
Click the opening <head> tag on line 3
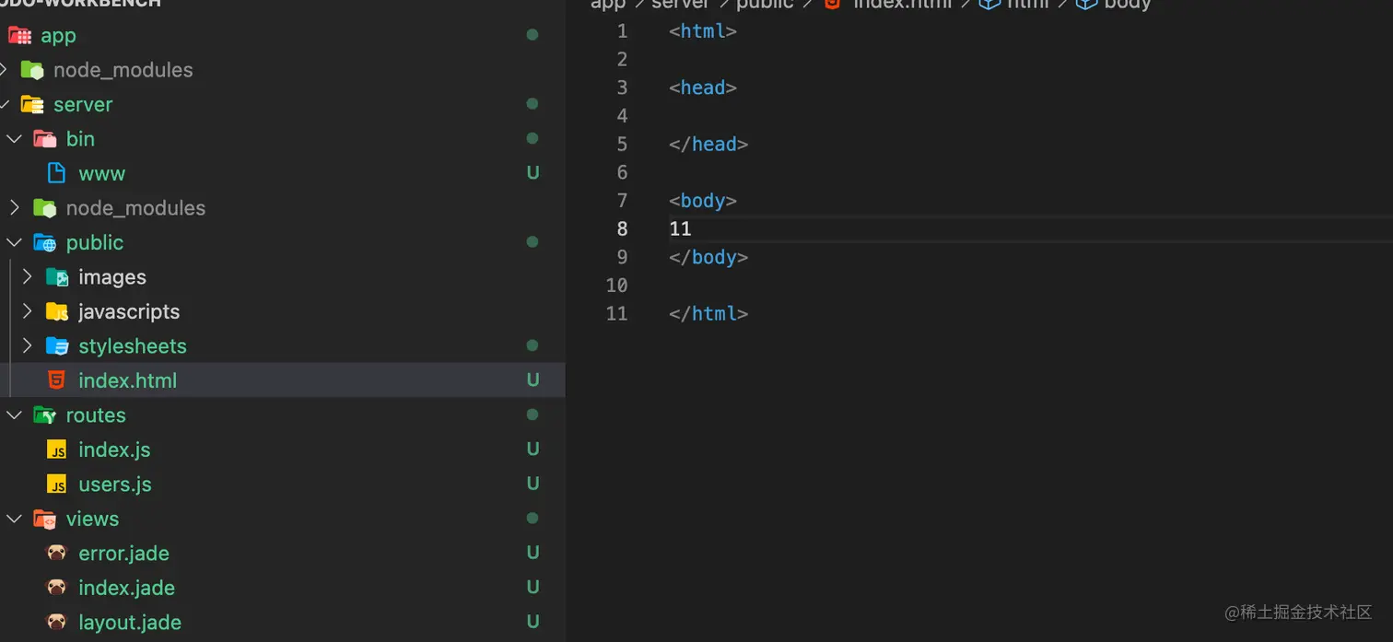tap(703, 88)
